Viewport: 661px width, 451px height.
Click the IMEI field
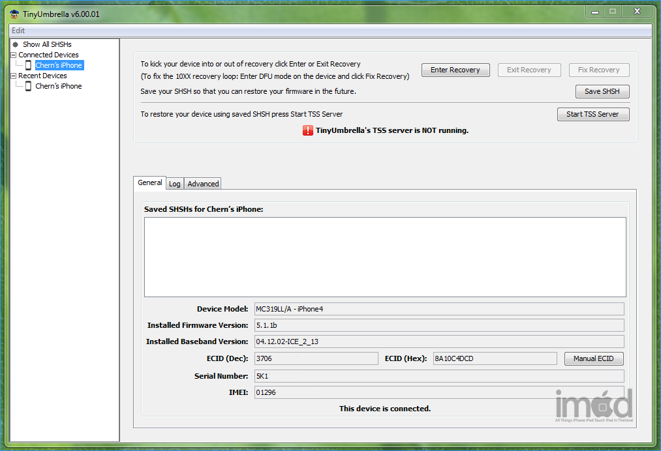pos(439,392)
